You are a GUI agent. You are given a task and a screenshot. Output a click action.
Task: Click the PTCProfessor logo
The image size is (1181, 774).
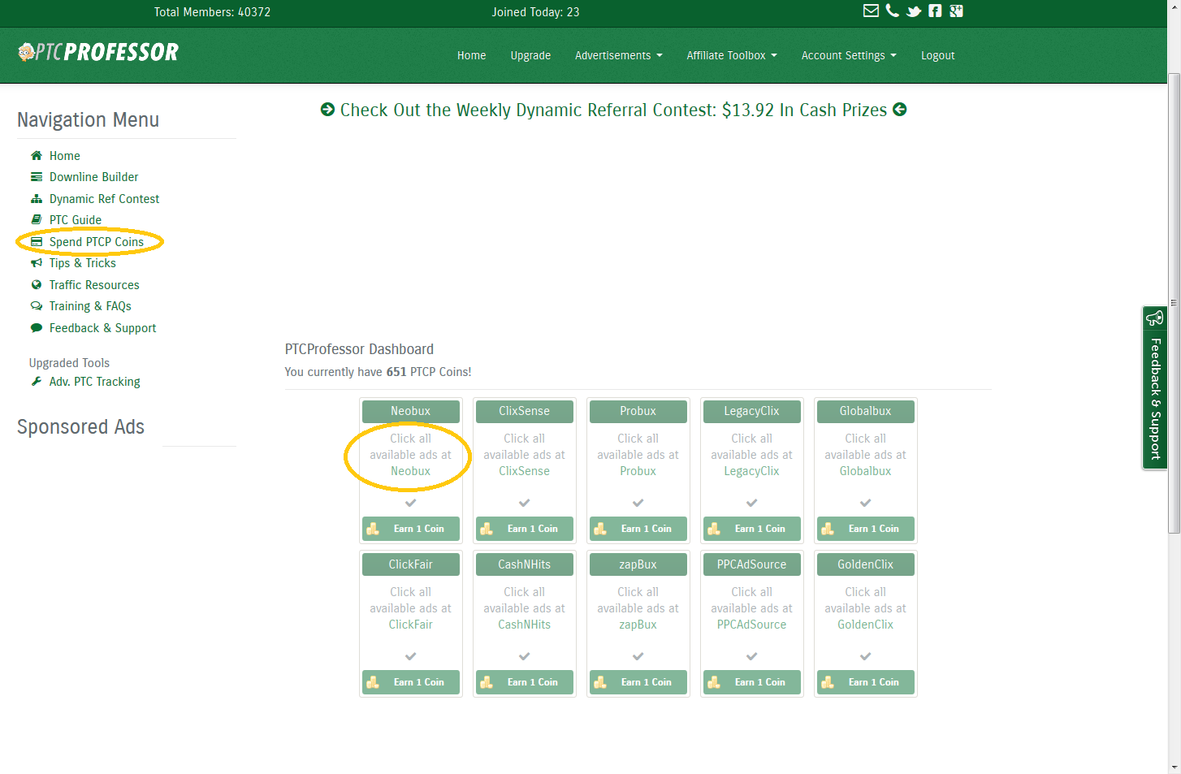tap(98, 52)
